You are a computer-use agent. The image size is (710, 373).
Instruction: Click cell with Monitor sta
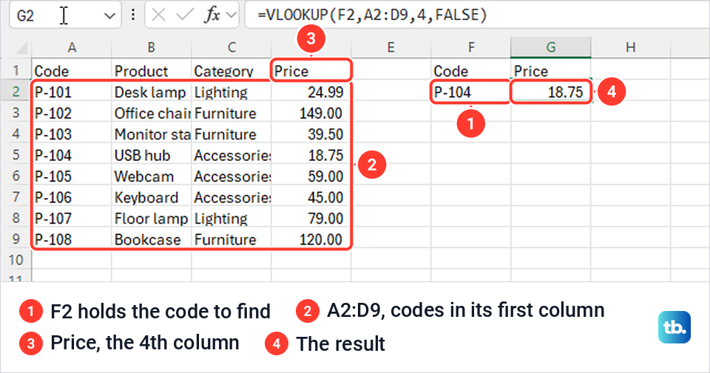pyautogui.click(x=151, y=134)
